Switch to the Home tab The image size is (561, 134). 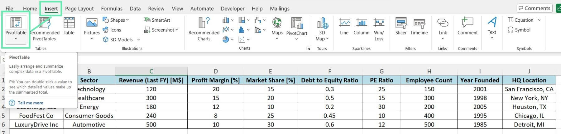(30, 8)
